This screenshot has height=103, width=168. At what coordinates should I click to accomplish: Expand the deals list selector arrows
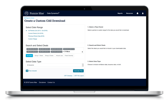[x=82, y=52]
